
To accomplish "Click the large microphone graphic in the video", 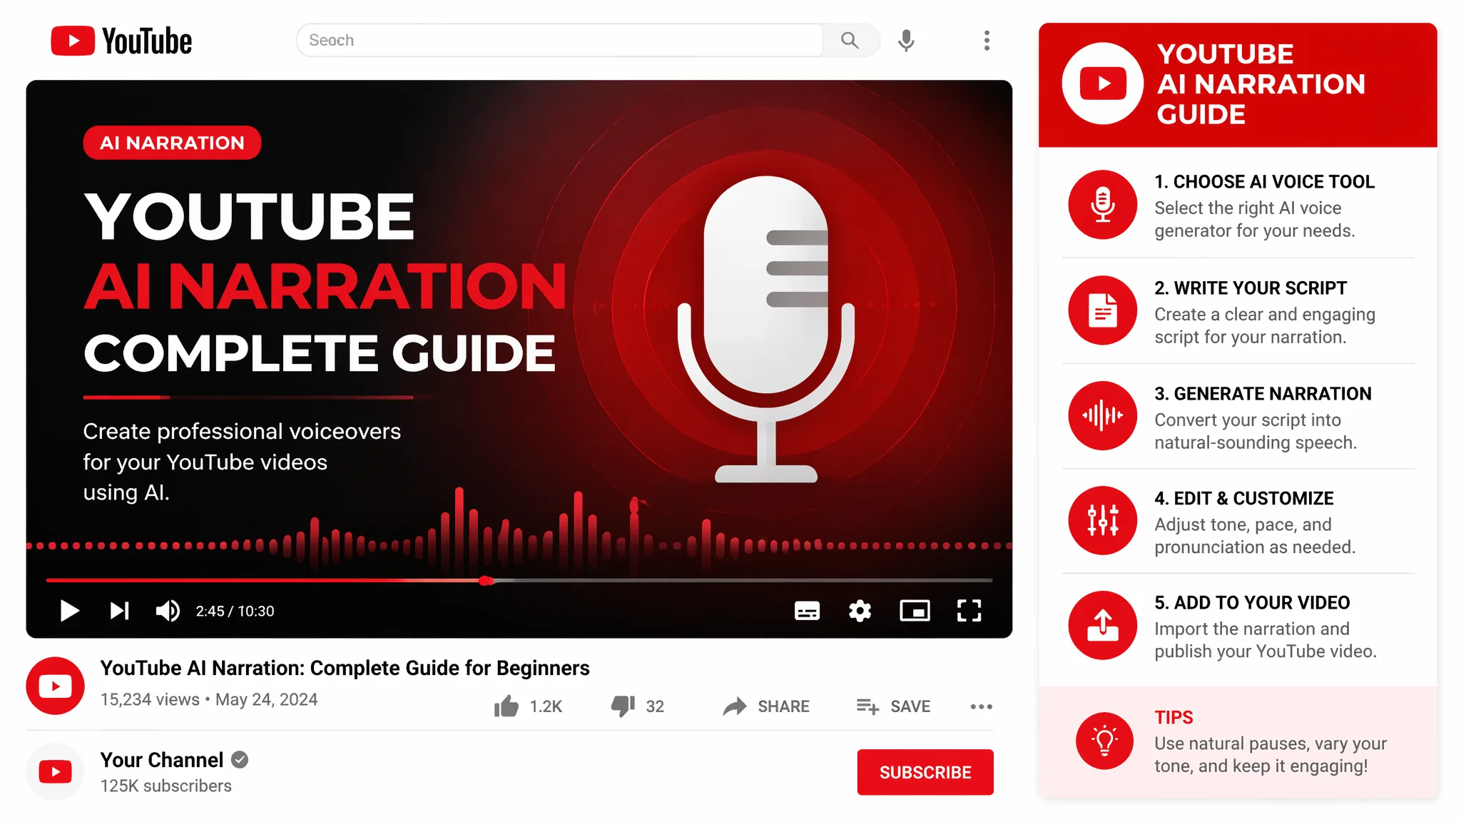I will 766,329.
